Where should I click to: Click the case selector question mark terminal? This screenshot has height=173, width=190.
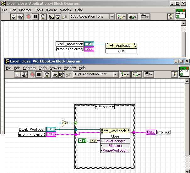click(76, 123)
